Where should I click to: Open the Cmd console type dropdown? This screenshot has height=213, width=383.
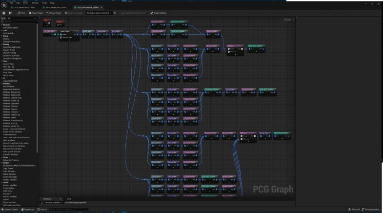coord(42,210)
